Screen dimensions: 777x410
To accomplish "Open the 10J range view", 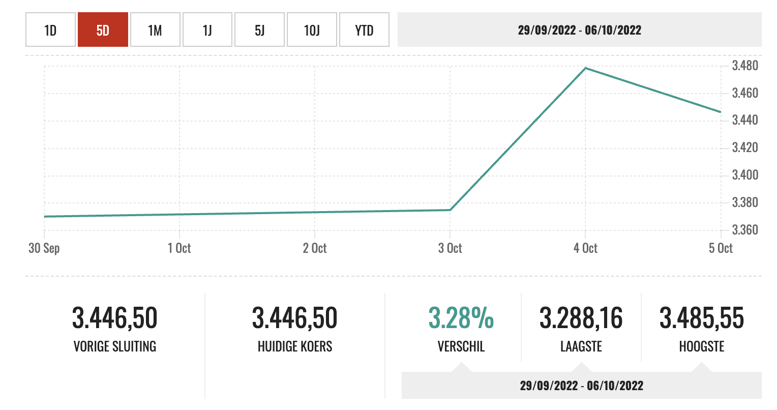I will (312, 30).
